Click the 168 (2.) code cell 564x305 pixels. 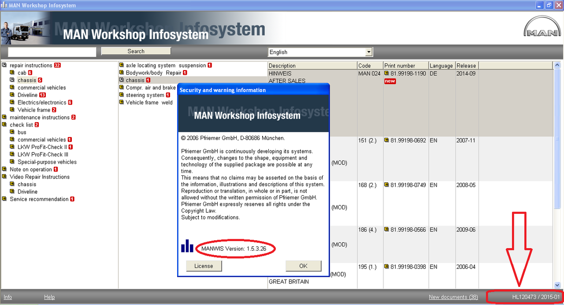367,185
